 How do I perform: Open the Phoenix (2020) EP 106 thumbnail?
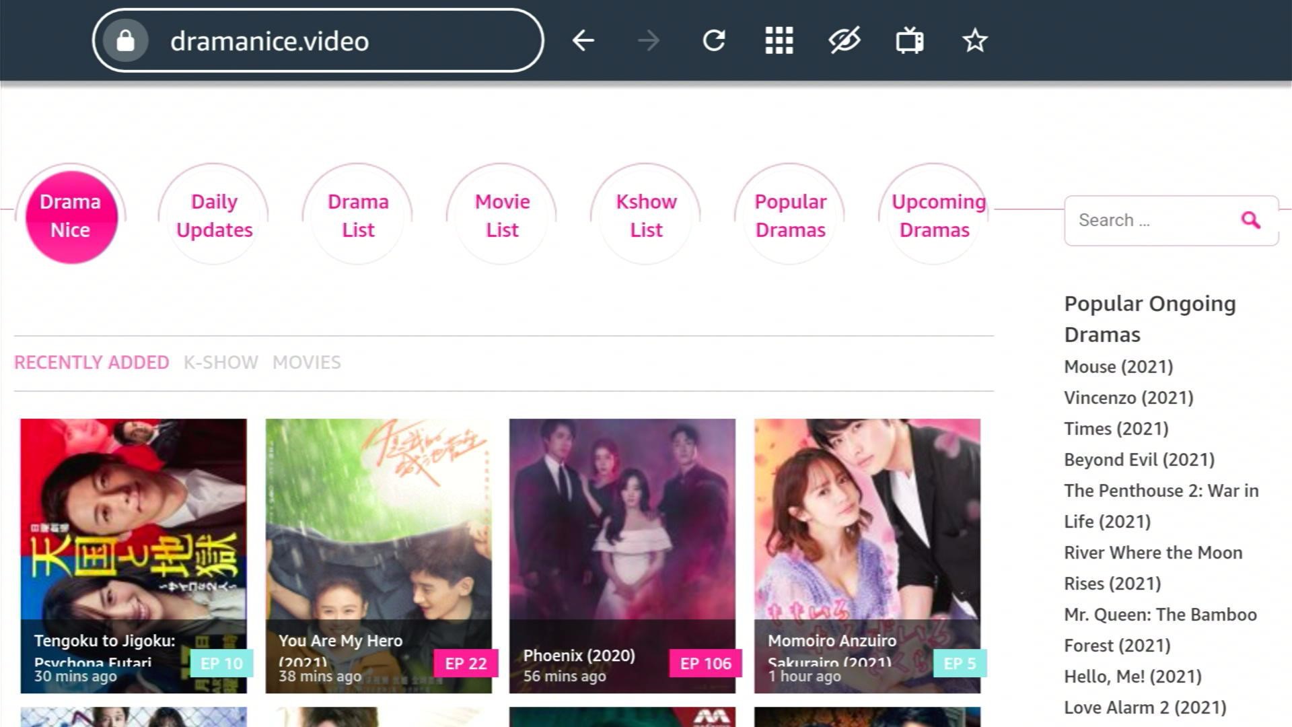pos(622,539)
